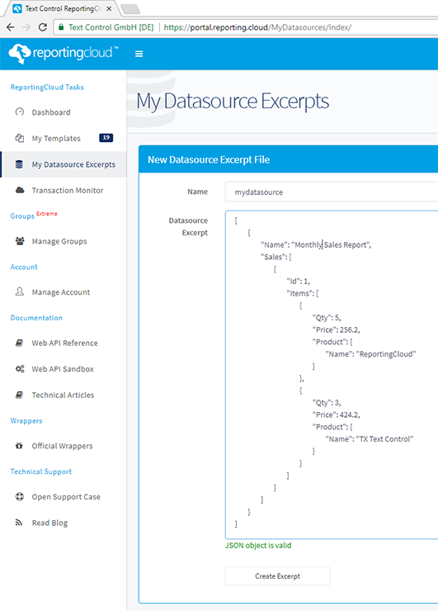Viewport: 438px width, 611px height.
Task: Click the Open Support Case lifebuoy icon
Action: pos(20,496)
